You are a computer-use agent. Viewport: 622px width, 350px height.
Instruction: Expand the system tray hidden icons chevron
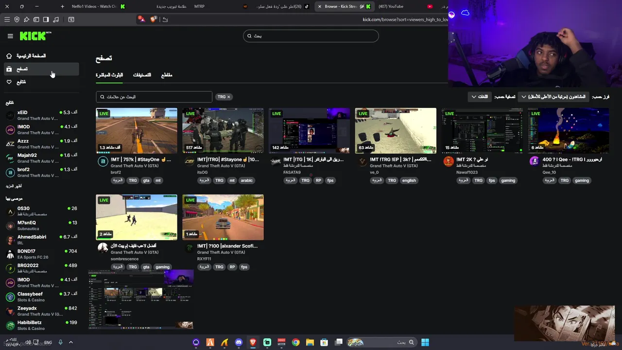[x=70, y=342]
